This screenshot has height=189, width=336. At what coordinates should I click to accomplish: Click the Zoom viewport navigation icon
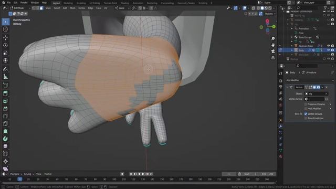tap(273, 38)
